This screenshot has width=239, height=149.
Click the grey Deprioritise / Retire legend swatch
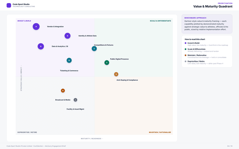point(185,61)
